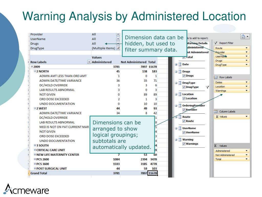Click the filter funnel beside DrugType field
This screenshot has height=197, width=262.
207,87
